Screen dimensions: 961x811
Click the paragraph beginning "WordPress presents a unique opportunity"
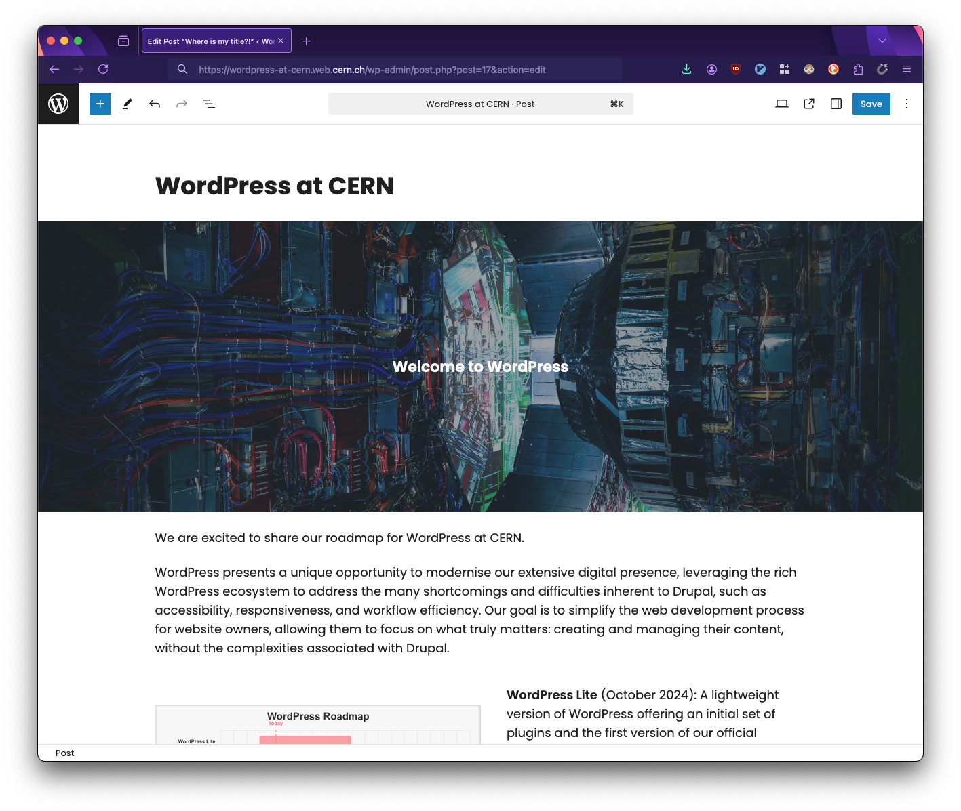pyautogui.click(x=479, y=610)
